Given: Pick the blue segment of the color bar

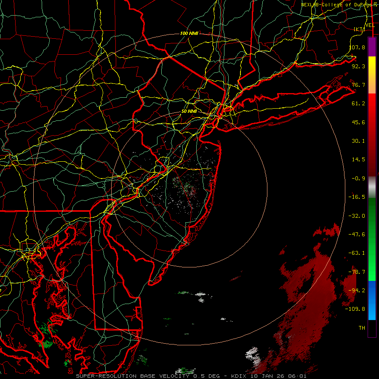Looking at the screenshot, I should pyautogui.click(x=372, y=300).
